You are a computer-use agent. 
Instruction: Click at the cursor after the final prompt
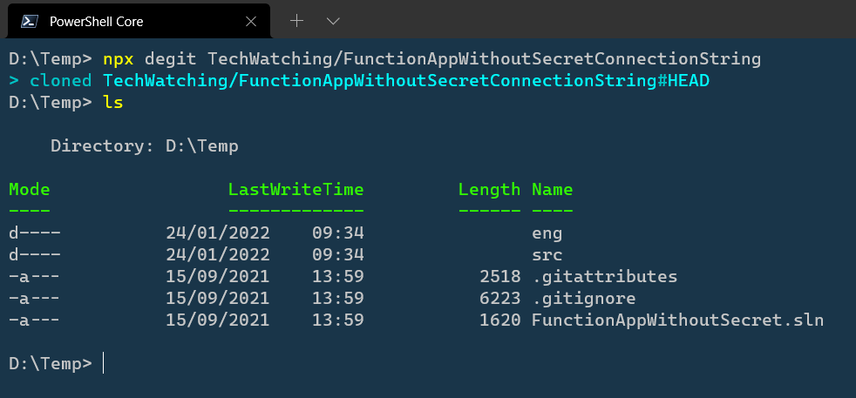tap(103, 364)
